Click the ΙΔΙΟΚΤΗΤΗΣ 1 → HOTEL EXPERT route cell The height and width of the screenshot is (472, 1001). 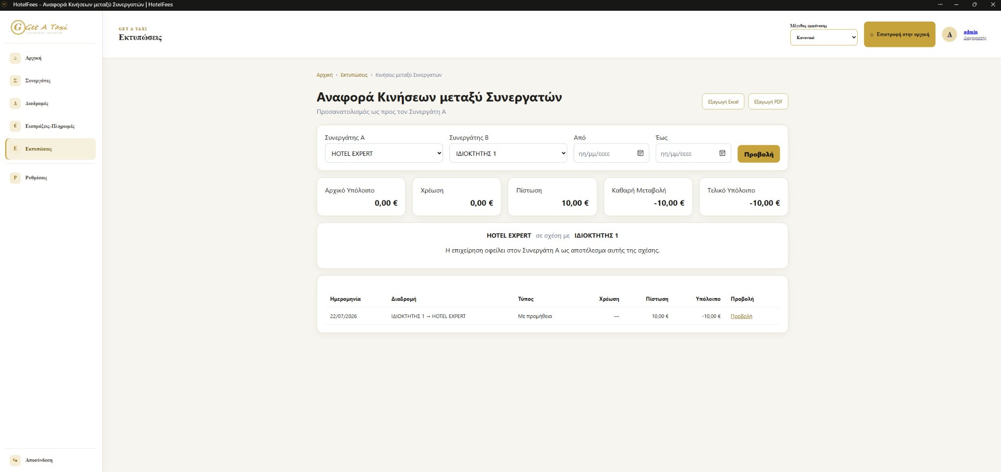[428, 316]
